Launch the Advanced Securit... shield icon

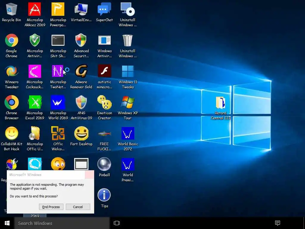coord(81,40)
